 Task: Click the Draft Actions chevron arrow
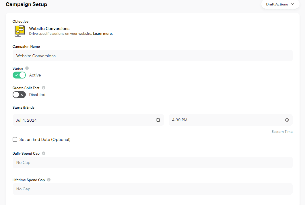pyautogui.click(x=293, y=4)
